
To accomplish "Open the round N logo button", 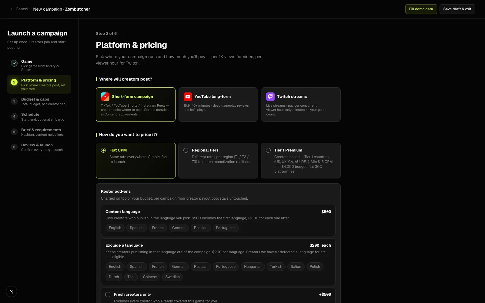I will (x=12, y=291).
